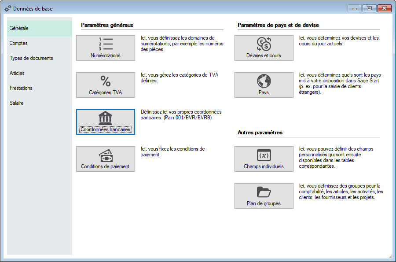Click the description about devises et cours du jour
Screen dimensions: 396x262
pos(339,41)
